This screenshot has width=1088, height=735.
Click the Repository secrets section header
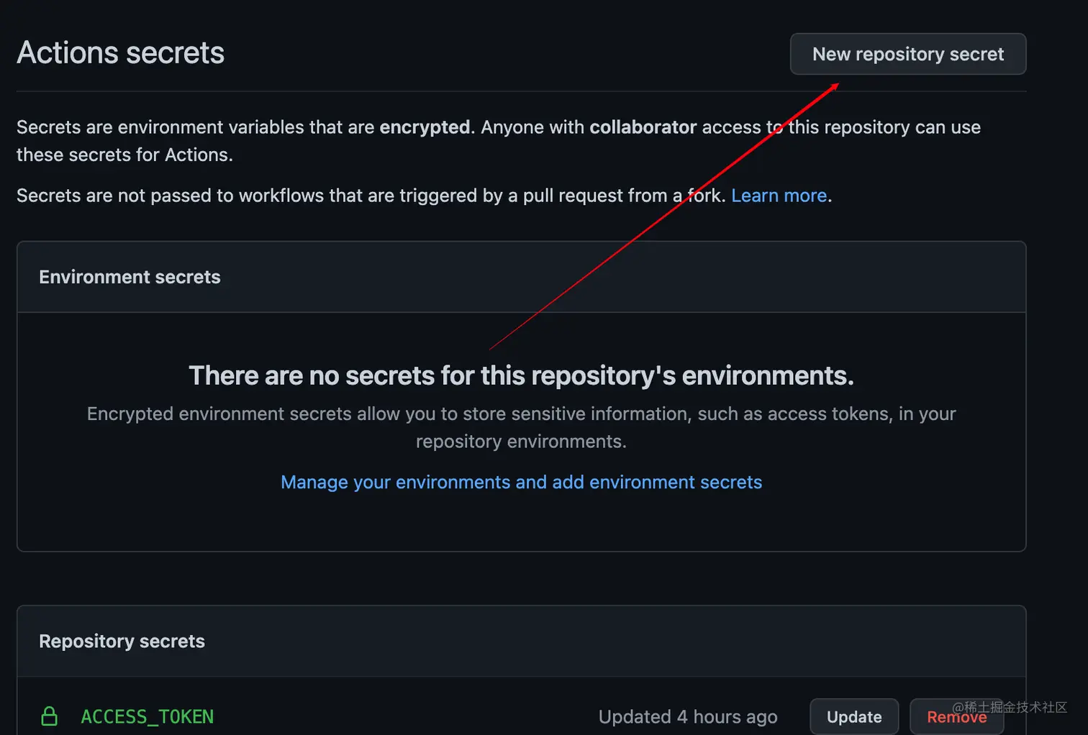click(x=122, y=641)
